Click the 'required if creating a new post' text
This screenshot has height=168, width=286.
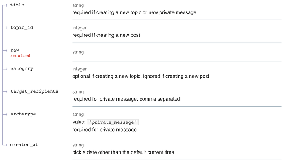point(106,35)
